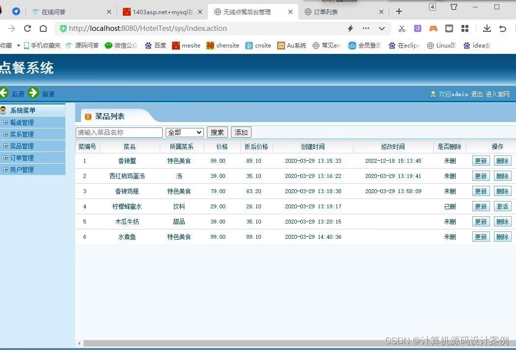Click the 折后价格 column header
Viewport: 516px width, 350px height.
(x=257, y=147)
